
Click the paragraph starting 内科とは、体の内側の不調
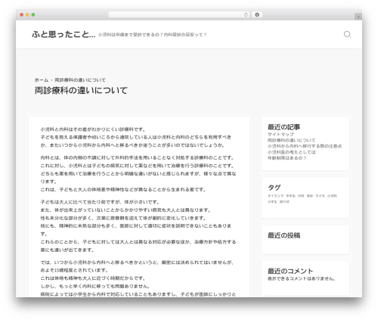(138, 173)
